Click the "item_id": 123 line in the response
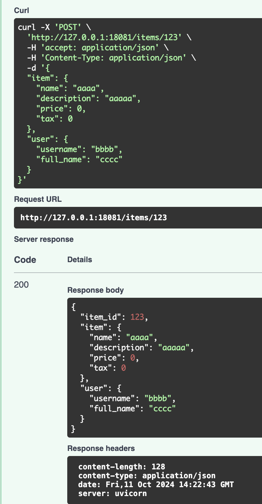 pos(114,317)
